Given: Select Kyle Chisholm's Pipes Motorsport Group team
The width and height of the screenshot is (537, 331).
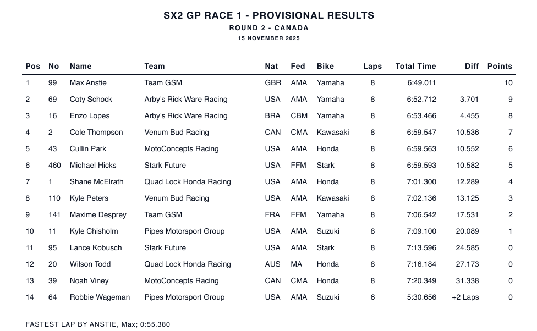Looking at the screenshot, I should tap(184, 231).
